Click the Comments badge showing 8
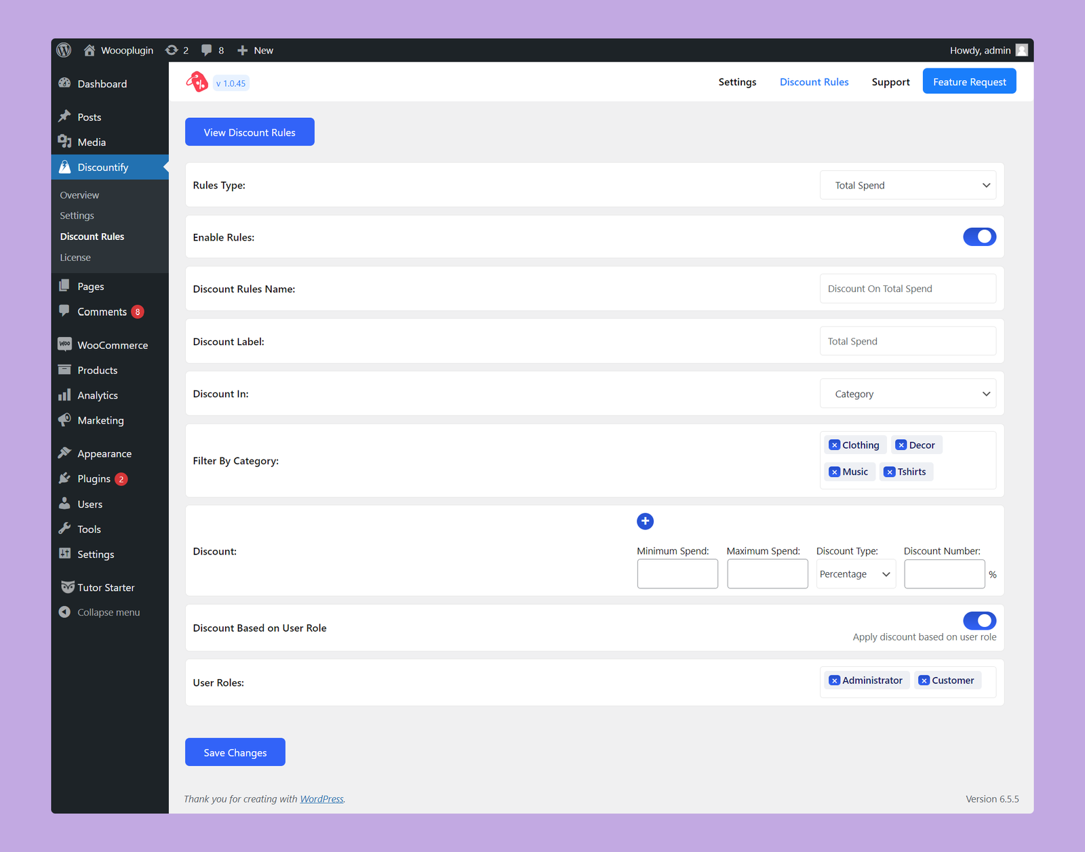Image resolution: width=1085 pixels, height=852 pixels. click(138, 312)
